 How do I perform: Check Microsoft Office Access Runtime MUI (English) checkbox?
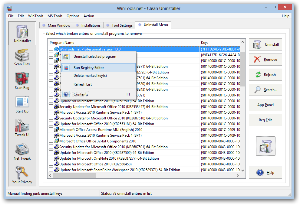pos(51,129)
